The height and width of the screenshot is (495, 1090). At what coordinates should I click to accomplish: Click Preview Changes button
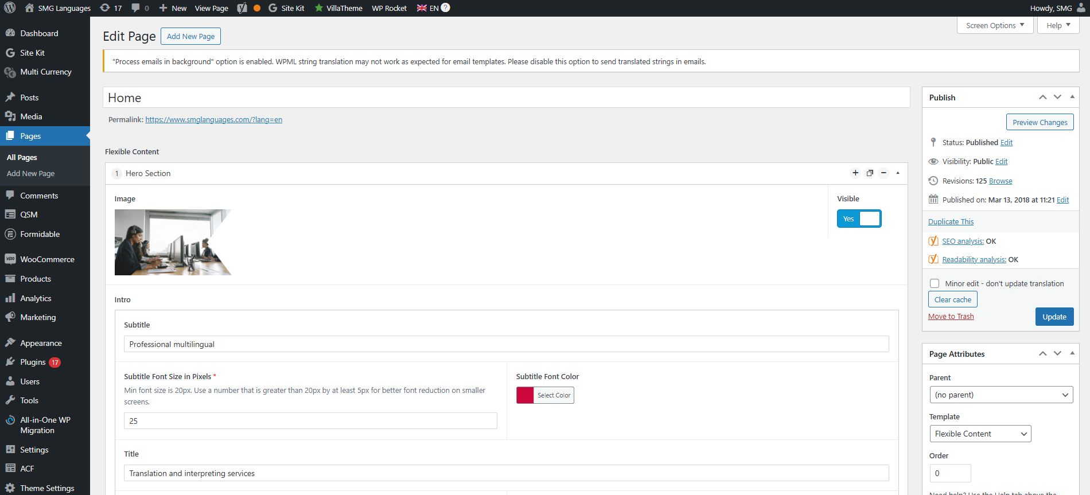coord(1040,122)
